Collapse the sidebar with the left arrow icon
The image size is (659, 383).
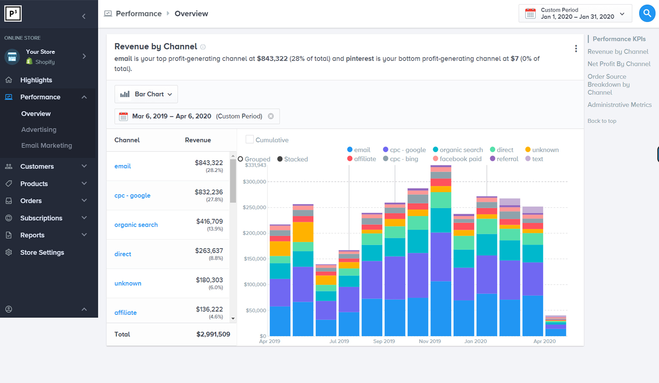pyautogui.click(x=84, y=16)
